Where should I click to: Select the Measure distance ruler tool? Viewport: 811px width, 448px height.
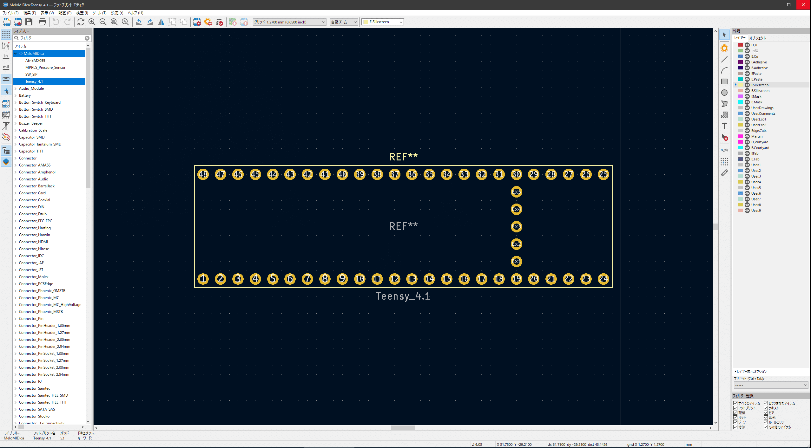[x=724, y=173]
